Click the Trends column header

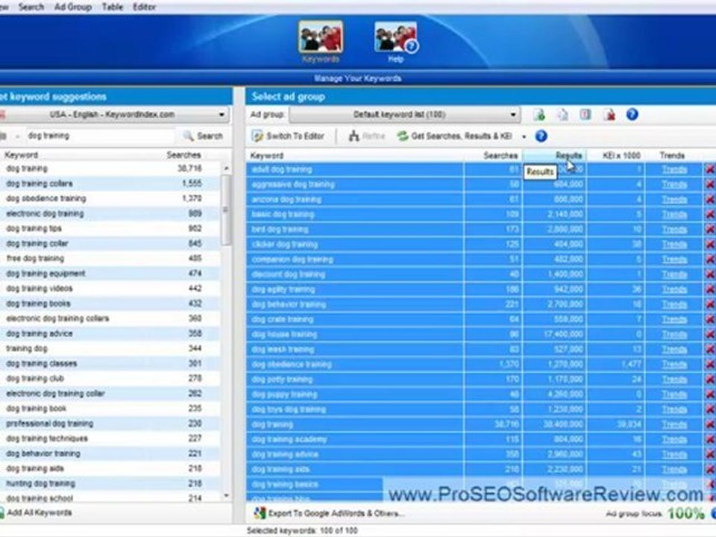[x=673, y=156]
